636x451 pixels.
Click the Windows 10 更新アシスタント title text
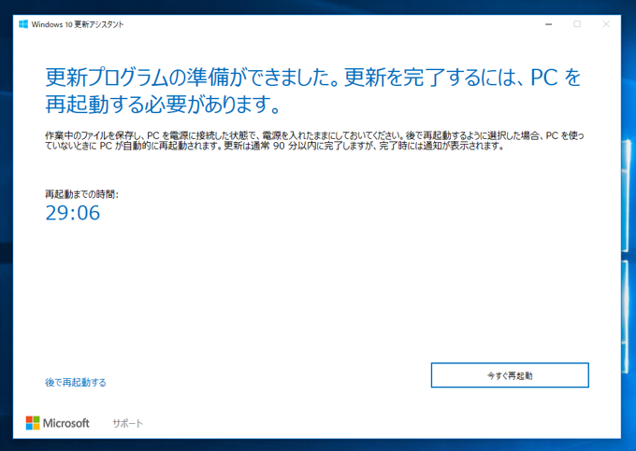coord(78,24)
